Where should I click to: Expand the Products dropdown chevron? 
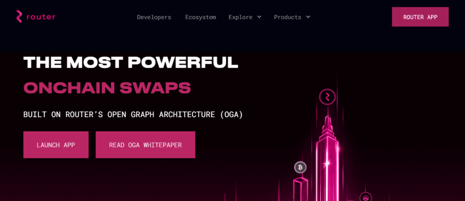(308, 17)
